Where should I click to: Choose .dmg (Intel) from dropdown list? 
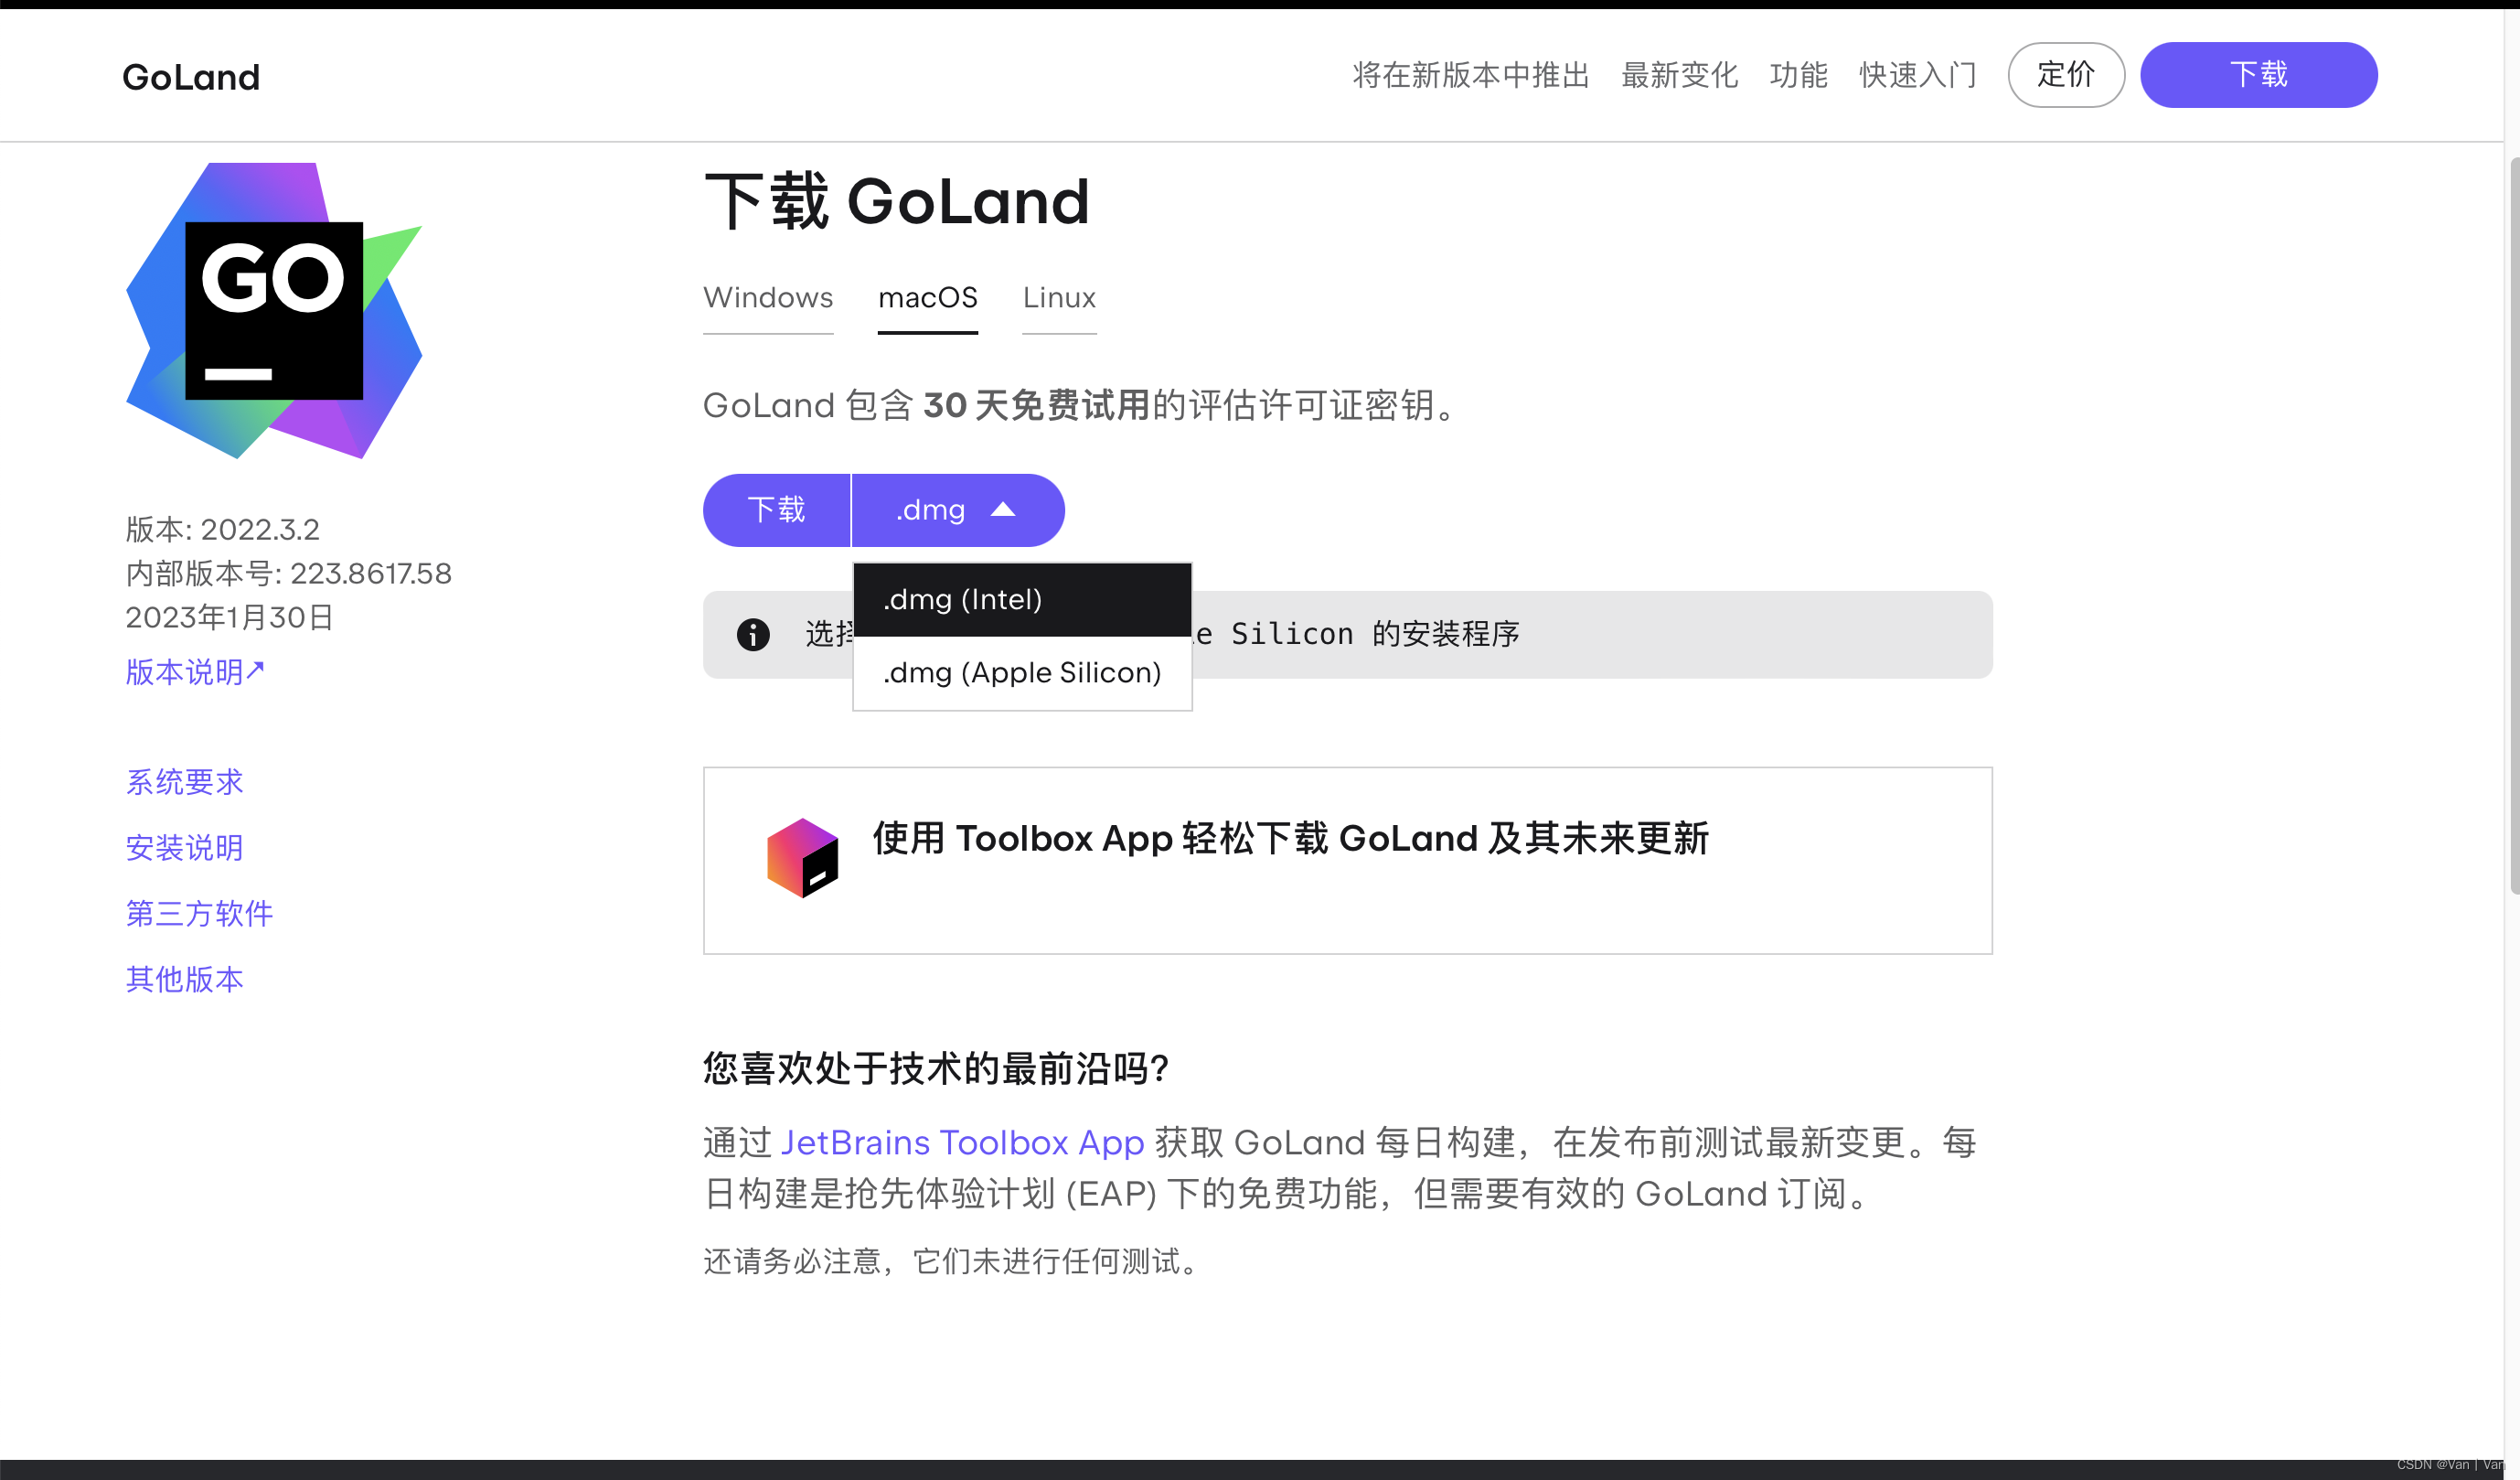1022,599
